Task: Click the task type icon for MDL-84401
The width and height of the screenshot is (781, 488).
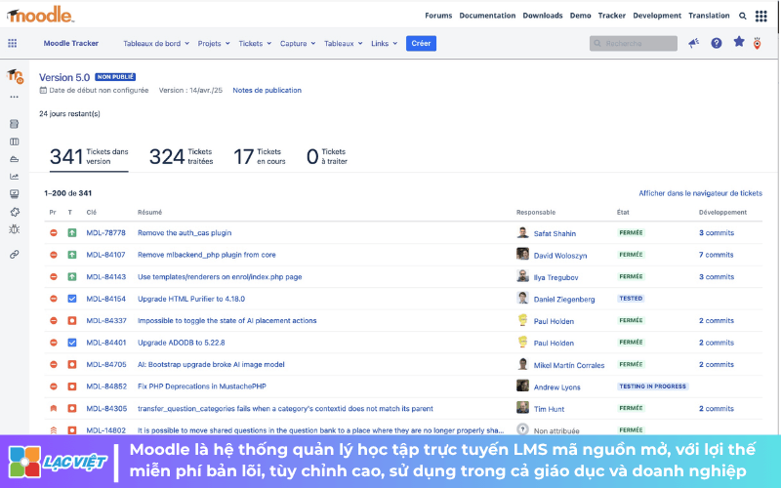Action: coord(72,343)
